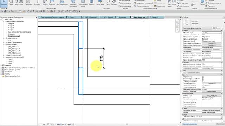Click Изменить button for Переопределения видимости
Viewport: 225px width, 126px height.
[212, 43]
